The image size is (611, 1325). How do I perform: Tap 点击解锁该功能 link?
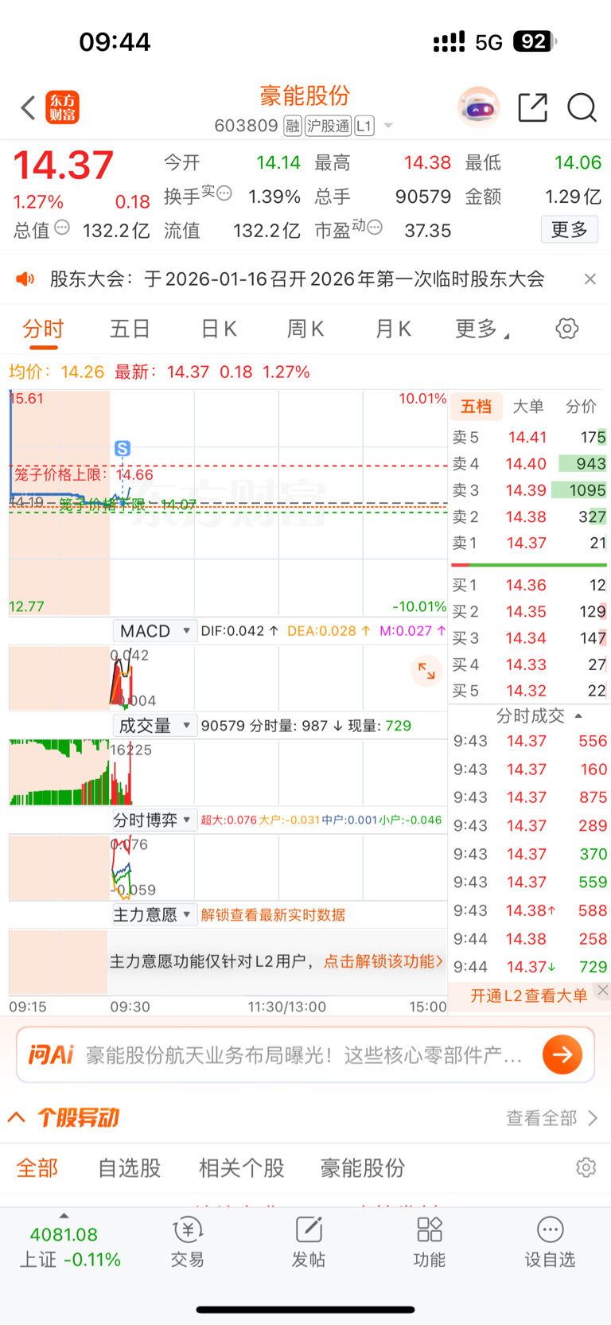[383, 961]
